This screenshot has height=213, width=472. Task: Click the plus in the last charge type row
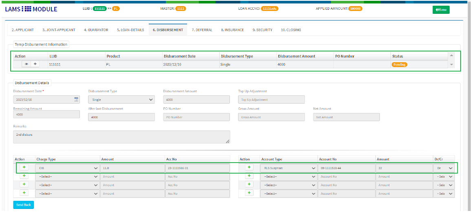click(x=23, y=193)
